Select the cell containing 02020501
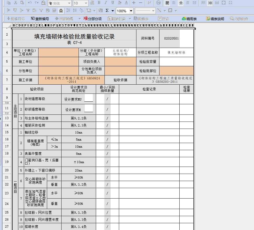Viewport: 254px width, 230px height. click(169, 39)
